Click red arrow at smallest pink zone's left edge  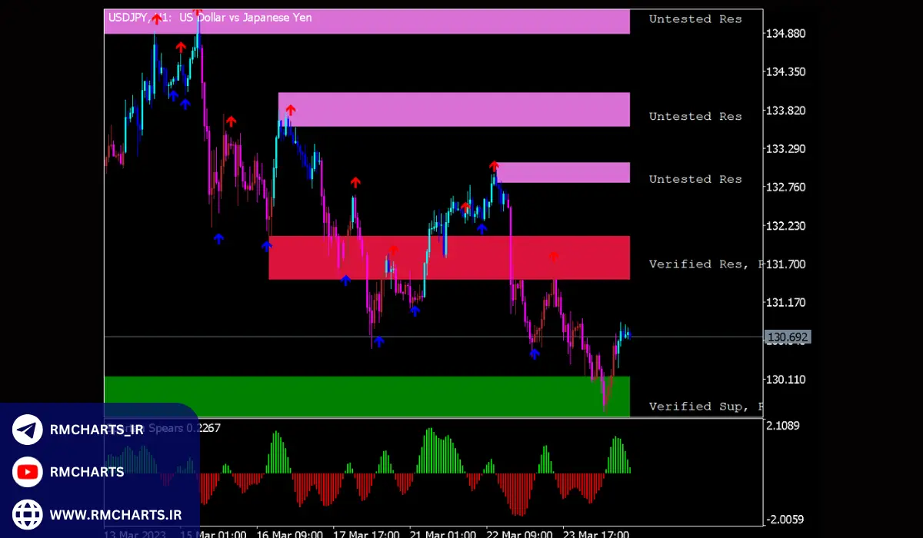click(x=494, y=165)
